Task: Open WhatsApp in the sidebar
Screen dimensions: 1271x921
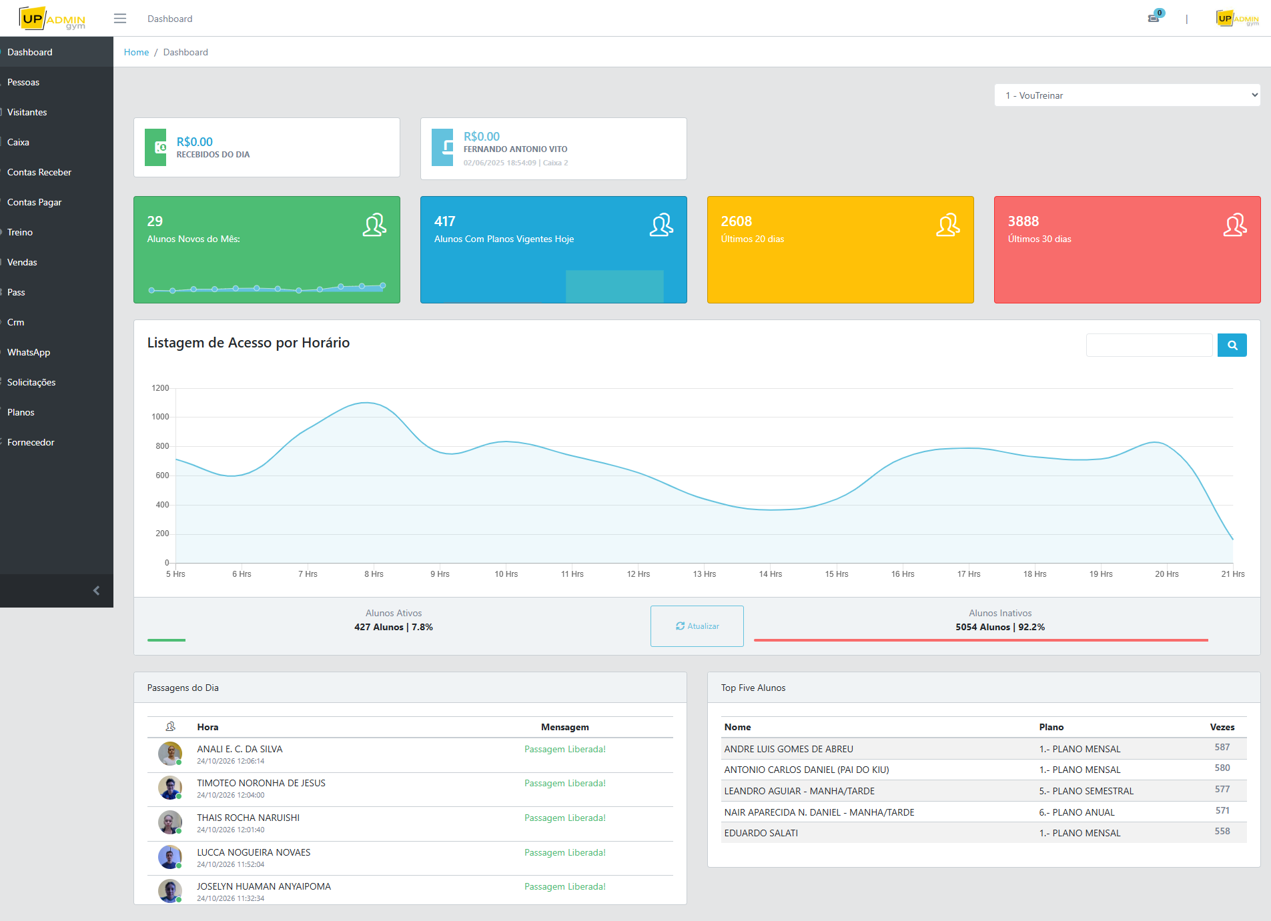Action: pos(57,352)
